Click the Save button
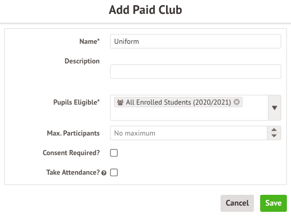Image resolution: width=291 pixels, height=218 pixels. pos(274,203)
